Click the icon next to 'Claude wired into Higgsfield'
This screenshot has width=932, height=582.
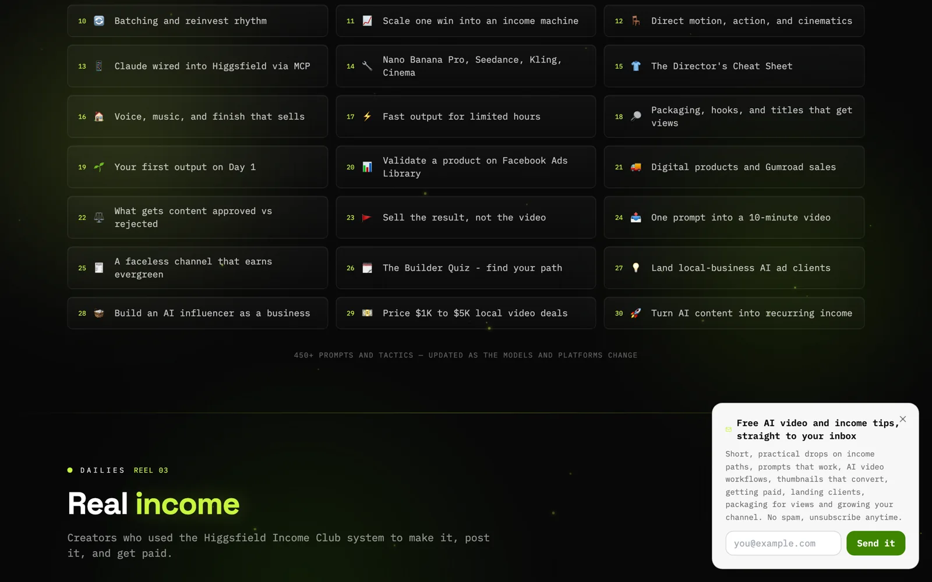point(99,66)
